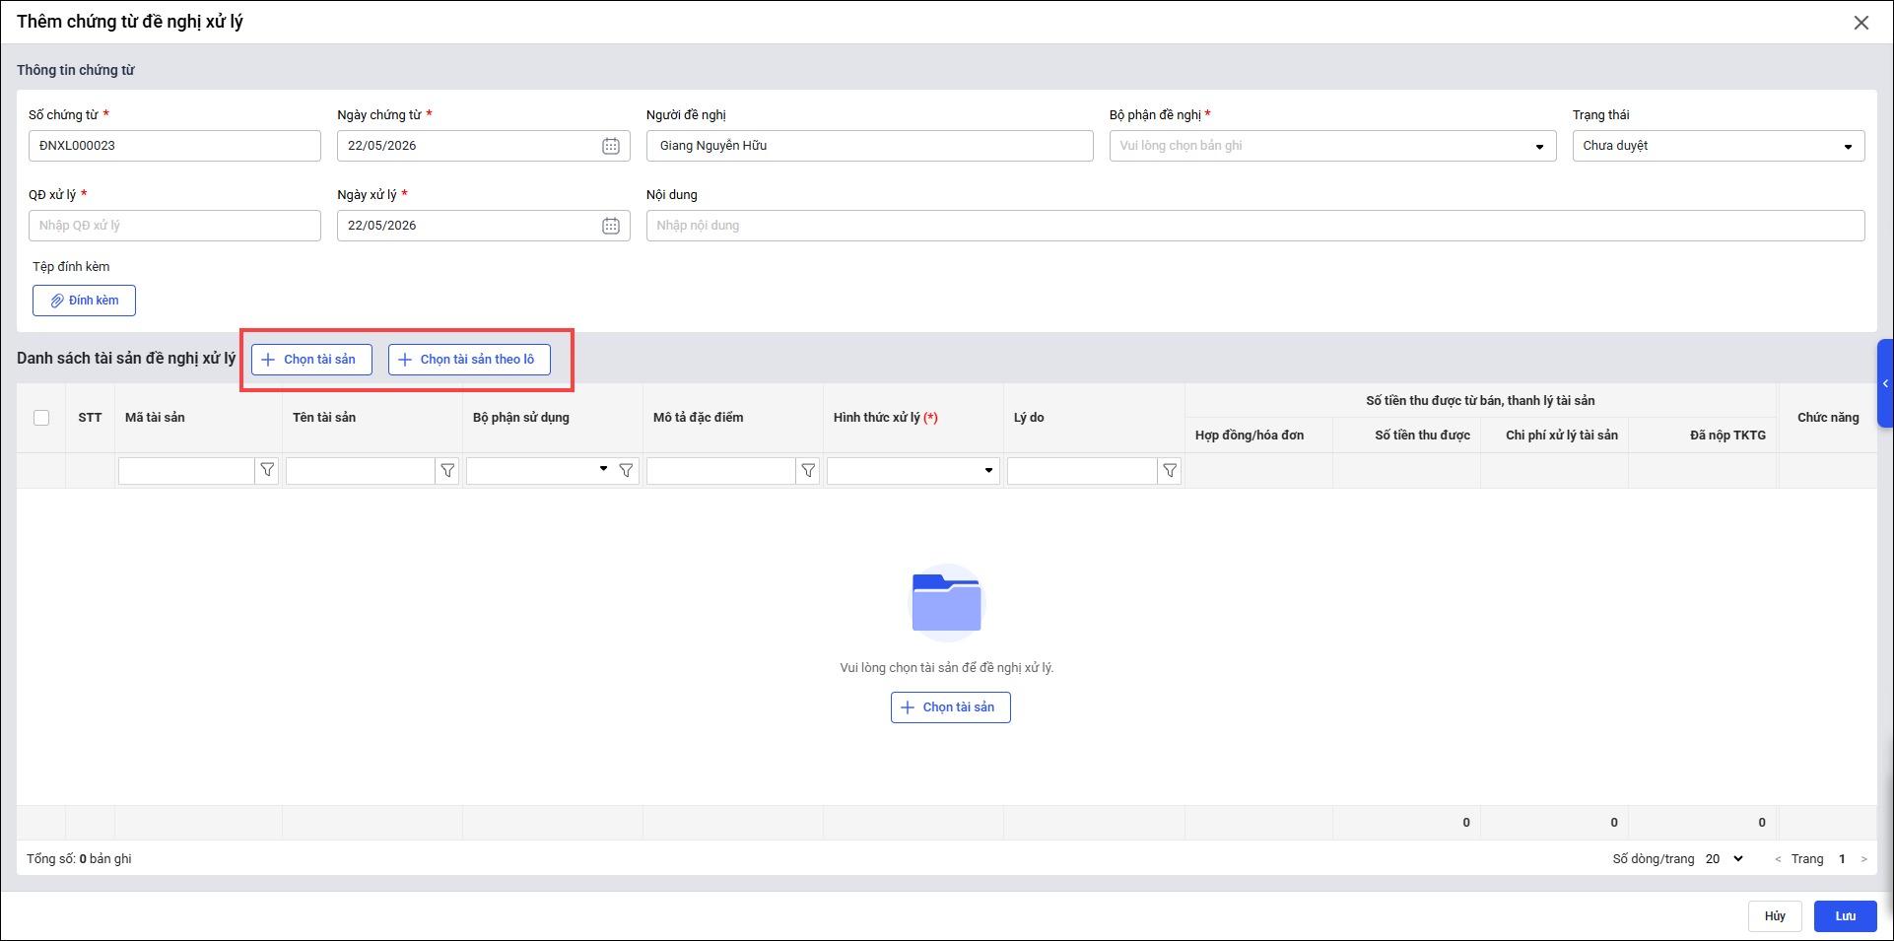Click Chọn tài sản button in empty state
This screenshot has width=1894, height=941.
(950, 707)
